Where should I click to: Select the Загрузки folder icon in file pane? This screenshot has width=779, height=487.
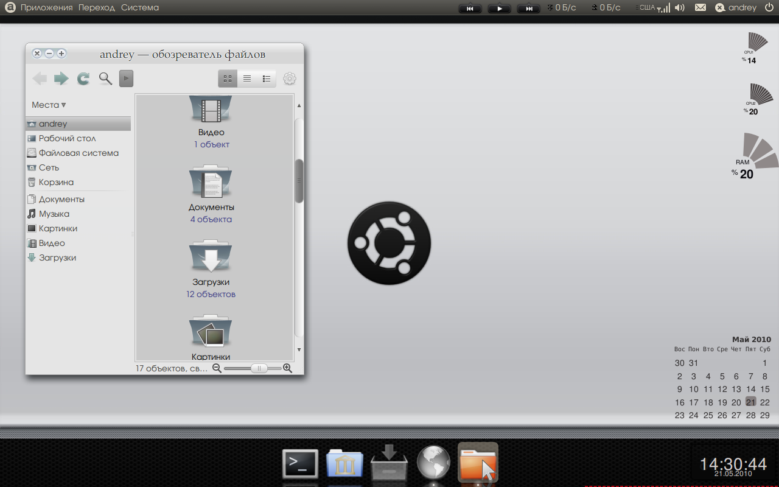tap(211, 256)
